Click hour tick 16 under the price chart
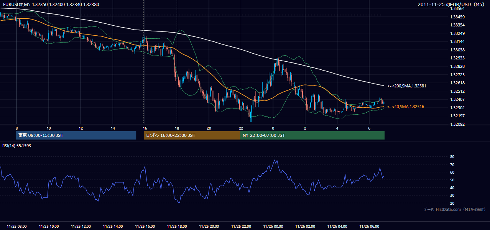Screen dimensions: 490x230 point(145,128)
